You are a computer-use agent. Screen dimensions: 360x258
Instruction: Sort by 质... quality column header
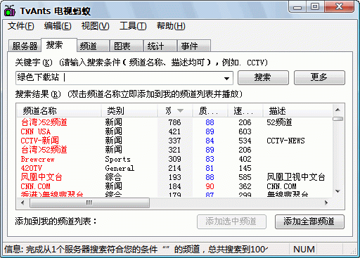click(x=210, y=110)
